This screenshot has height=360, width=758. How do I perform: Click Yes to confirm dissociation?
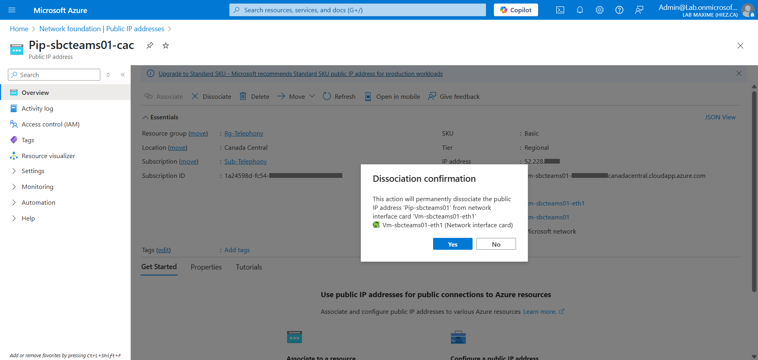(452, 244)
